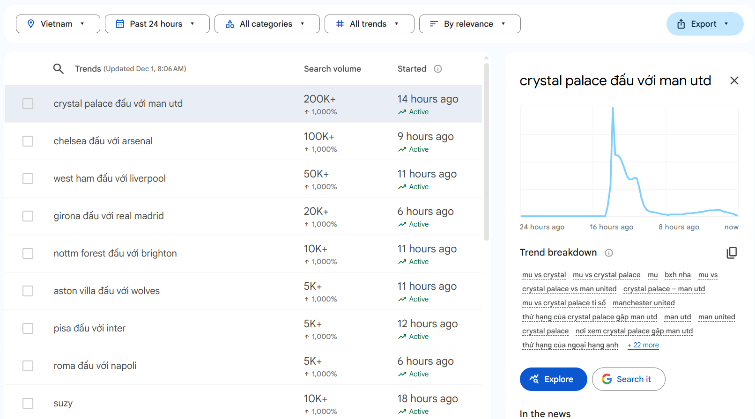Open the By relevance sort dropdown

[469, 24]
